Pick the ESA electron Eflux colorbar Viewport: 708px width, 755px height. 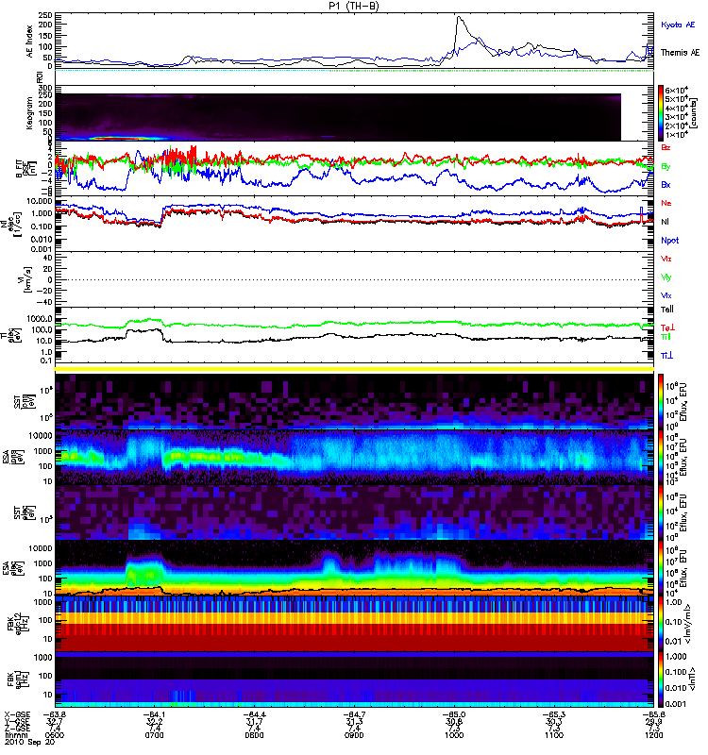tap(661, 568)
